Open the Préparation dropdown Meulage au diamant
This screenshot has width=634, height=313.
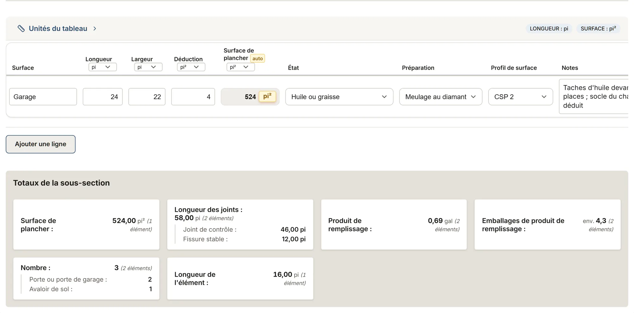click(x=441, y=97)
